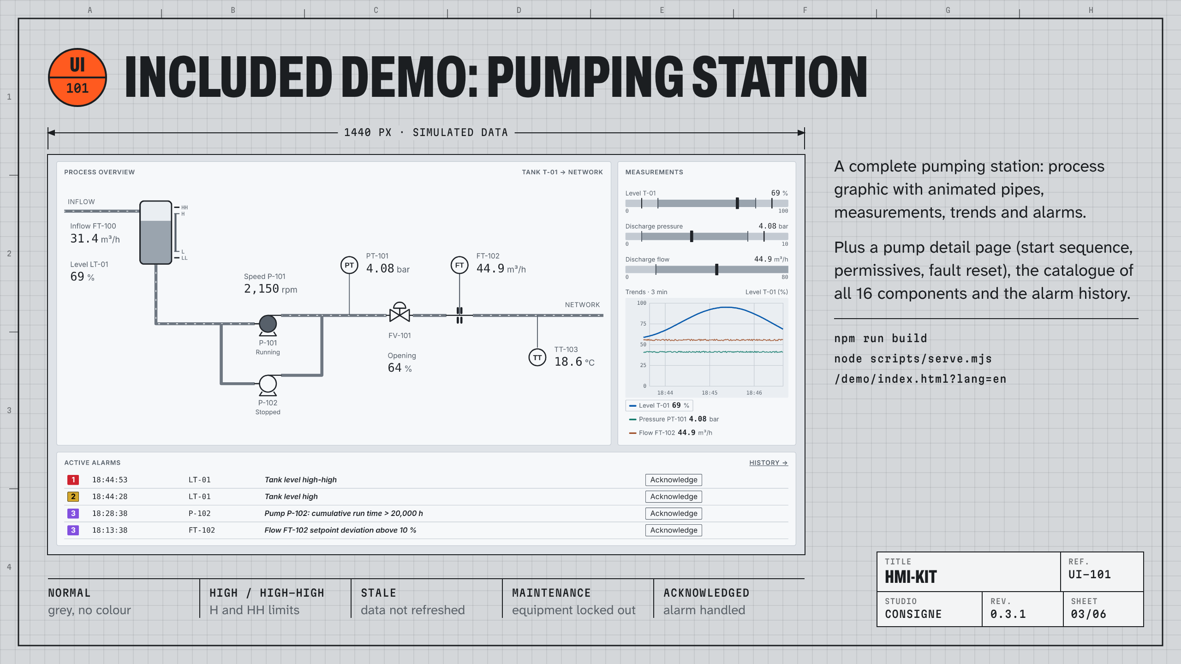
Task: Click the "UI-101" reference in title block
Action: tap(1090, 575)
